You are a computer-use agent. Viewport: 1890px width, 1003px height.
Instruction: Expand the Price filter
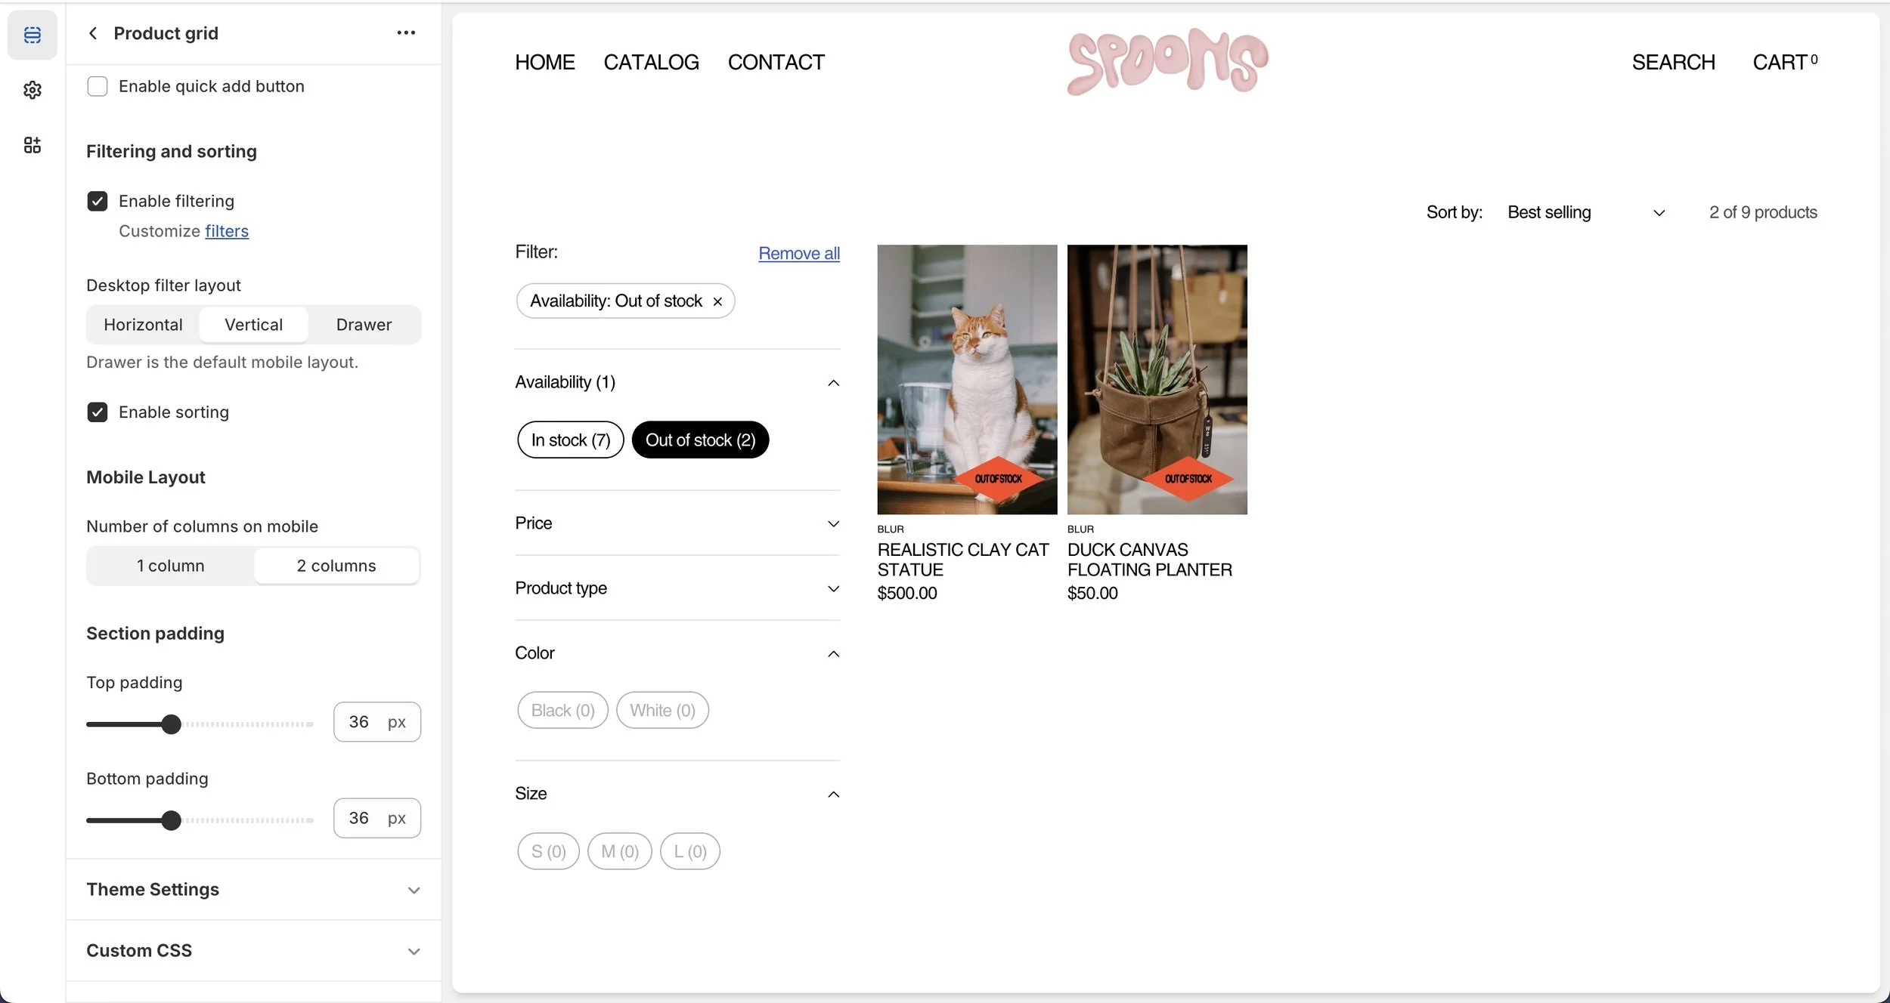(677, 523)
